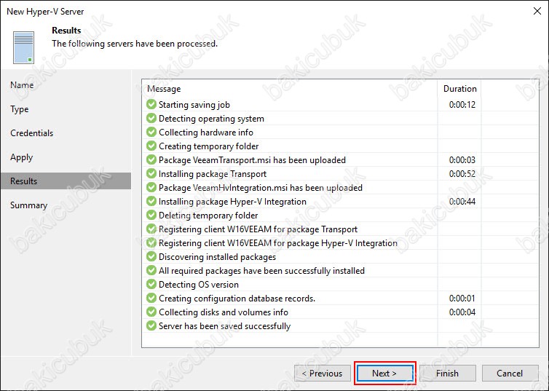
Task: Select 'Discovering installed packages' message text
Action: point(217,257)
